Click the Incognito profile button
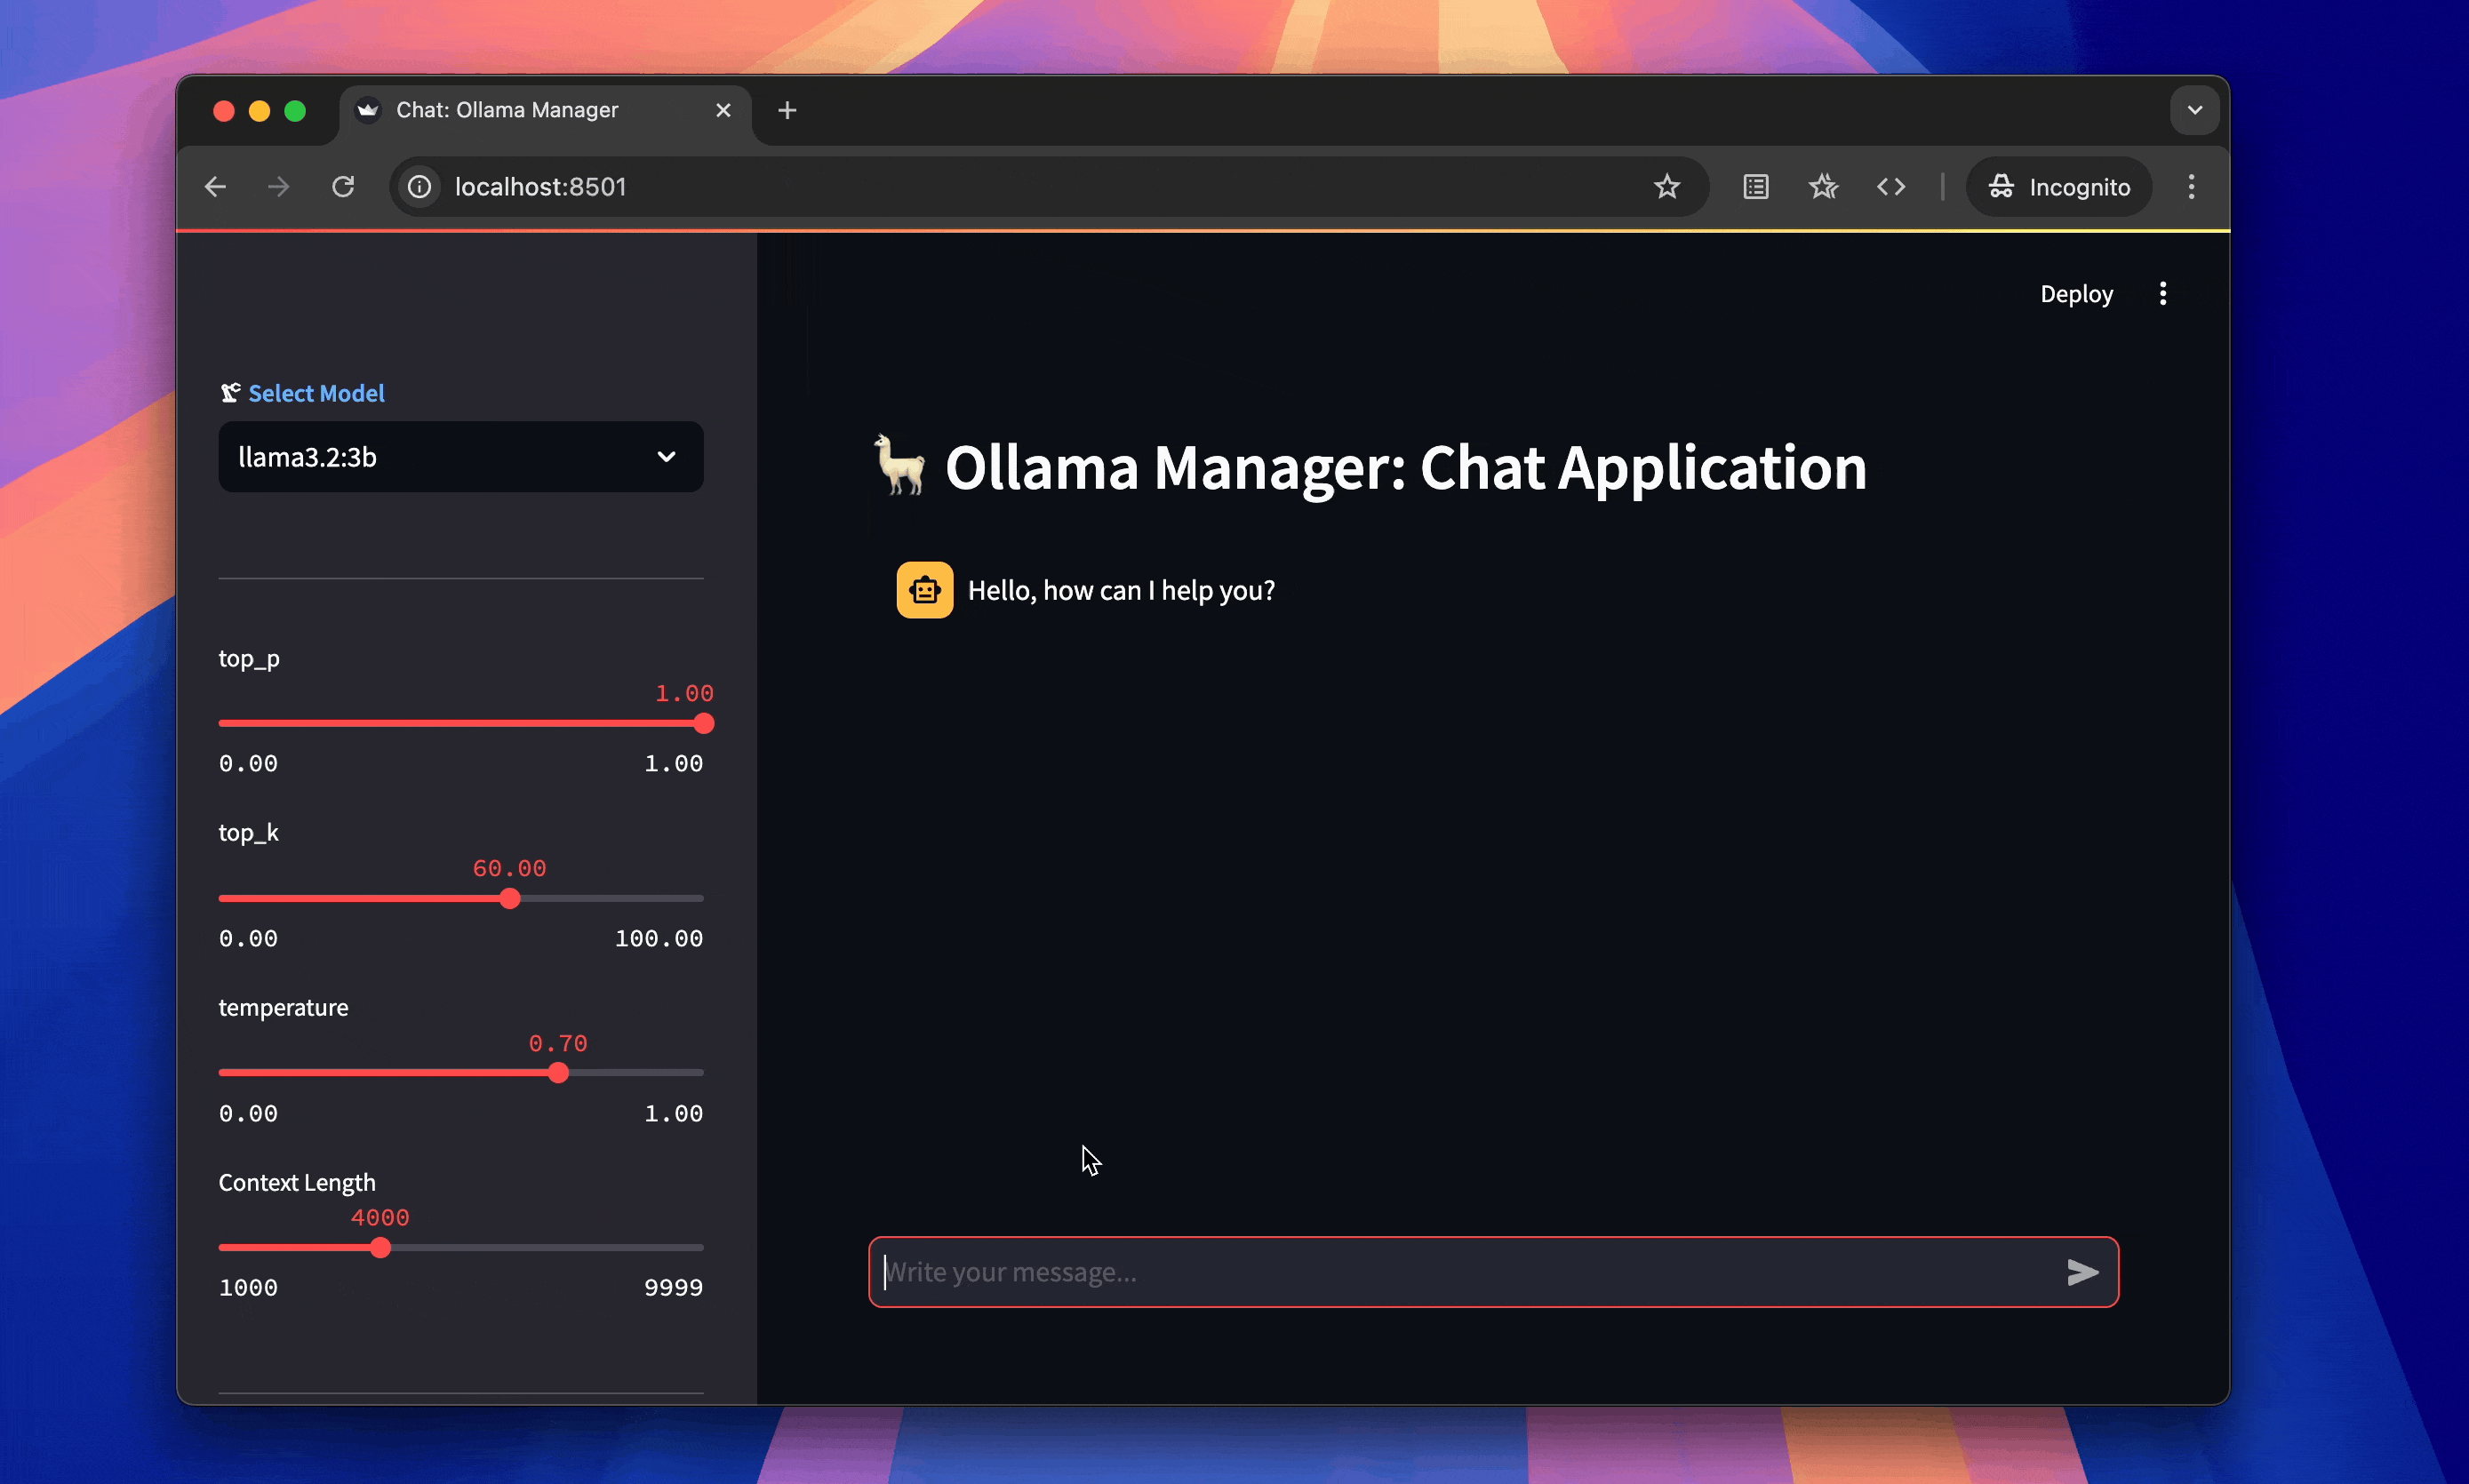Image resolution: width=2469 pixels, height=1484 pixels. [x=2059, y=187]
